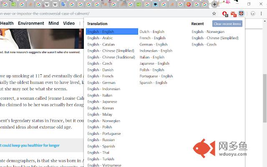
Task: Click the scrollbar up arrow
Action: pos(264,21)
